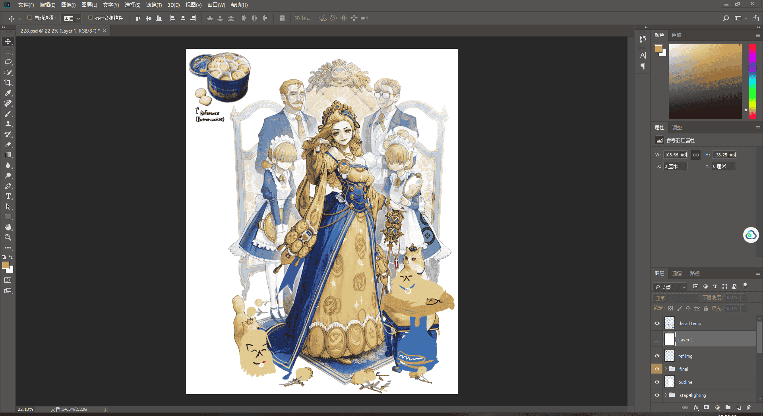The height and width of the screenshot is (416, 763).
Task: Click the cloud sync floating icon
Action: coord(751,235)
